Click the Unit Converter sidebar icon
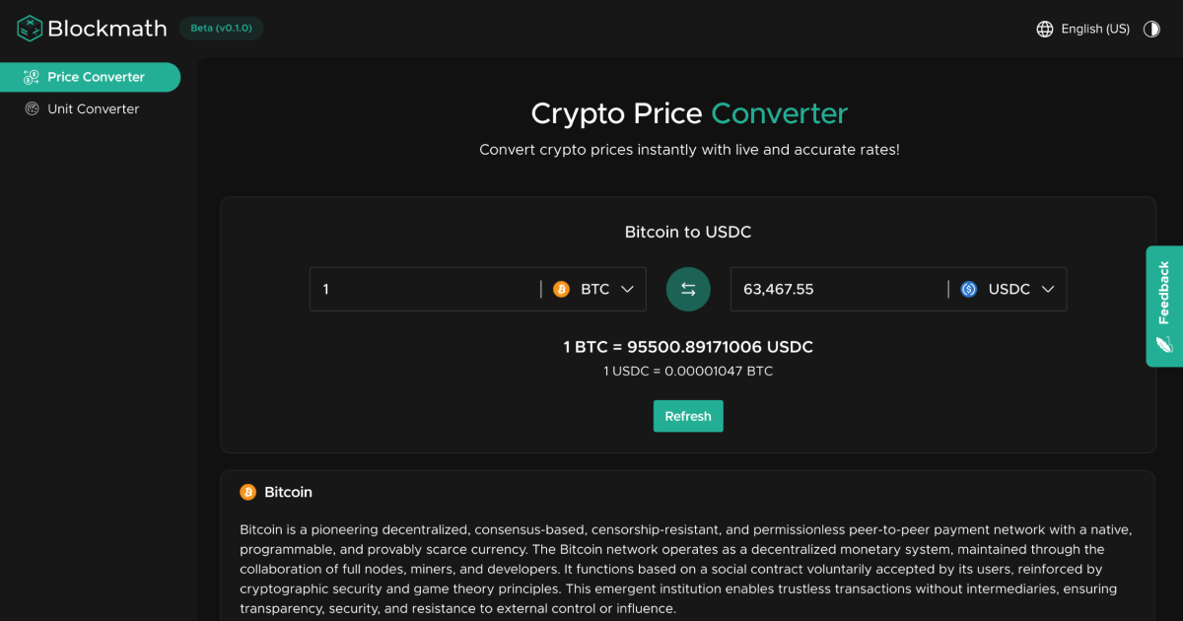 [32, 109]
